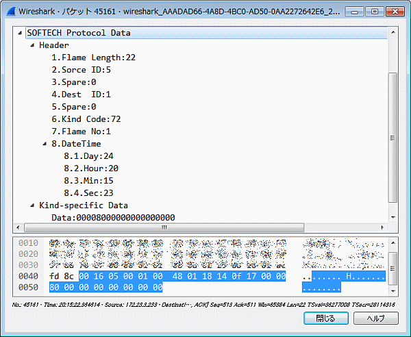The image size is (411, 337).
Task: Select the 2.Sorce ID:5 row
Action: tap(81, 70)
